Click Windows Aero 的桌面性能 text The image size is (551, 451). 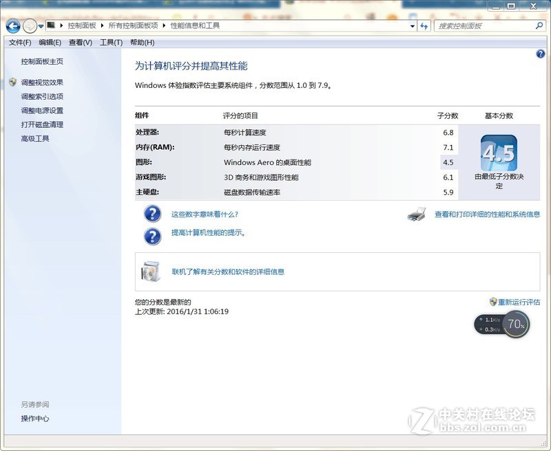pos(267,162)
